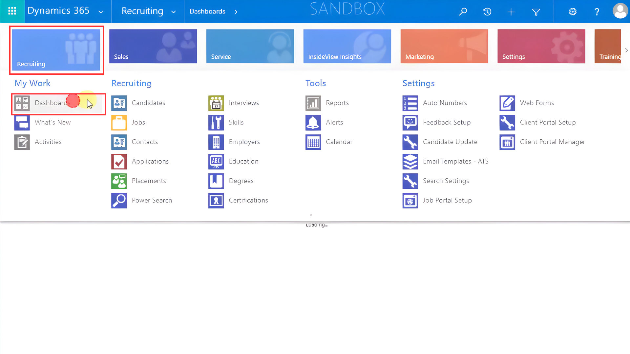Click the Recruiting header menu label
This screenshot has height=354, width=630.
(142, 11)
